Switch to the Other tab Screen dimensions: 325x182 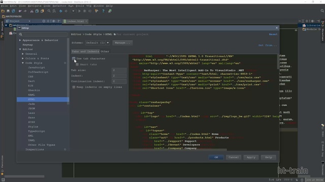(x=105, y=52)
